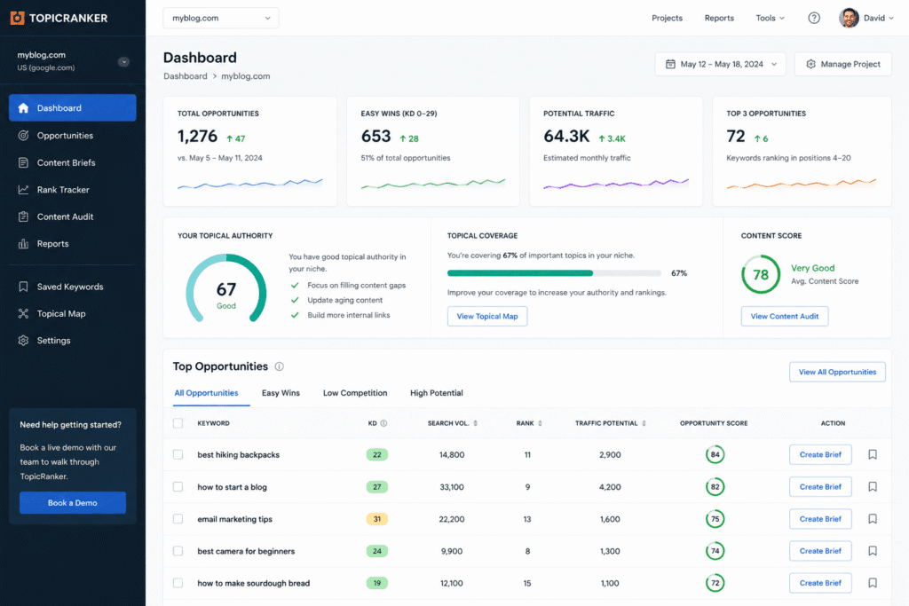Viewport: 909px width, 606px height.
Task: Click the Total Opportunities sparkline chart
Action: [249, 184]
